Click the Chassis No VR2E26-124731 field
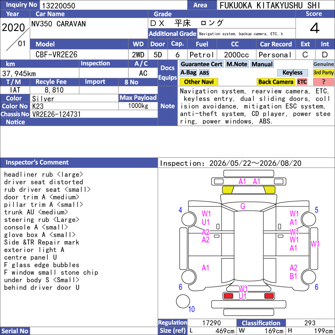Viewport: 335px width, 335px height. click(x=94, y=114)
